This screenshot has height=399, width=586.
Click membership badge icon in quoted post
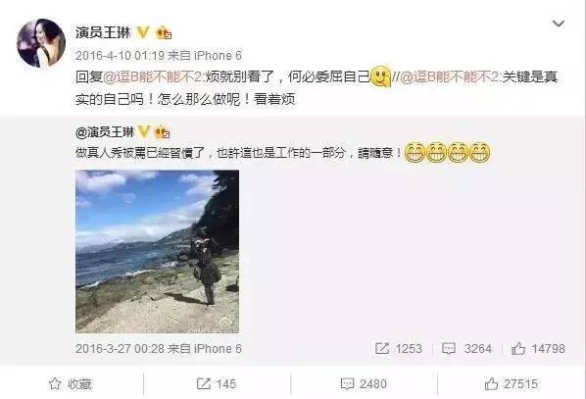click(x=163, y=132)
